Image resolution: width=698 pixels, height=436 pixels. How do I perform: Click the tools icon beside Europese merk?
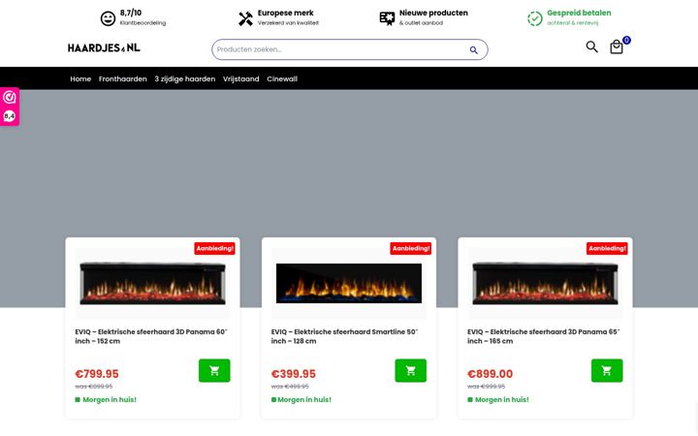pos(245,18)
